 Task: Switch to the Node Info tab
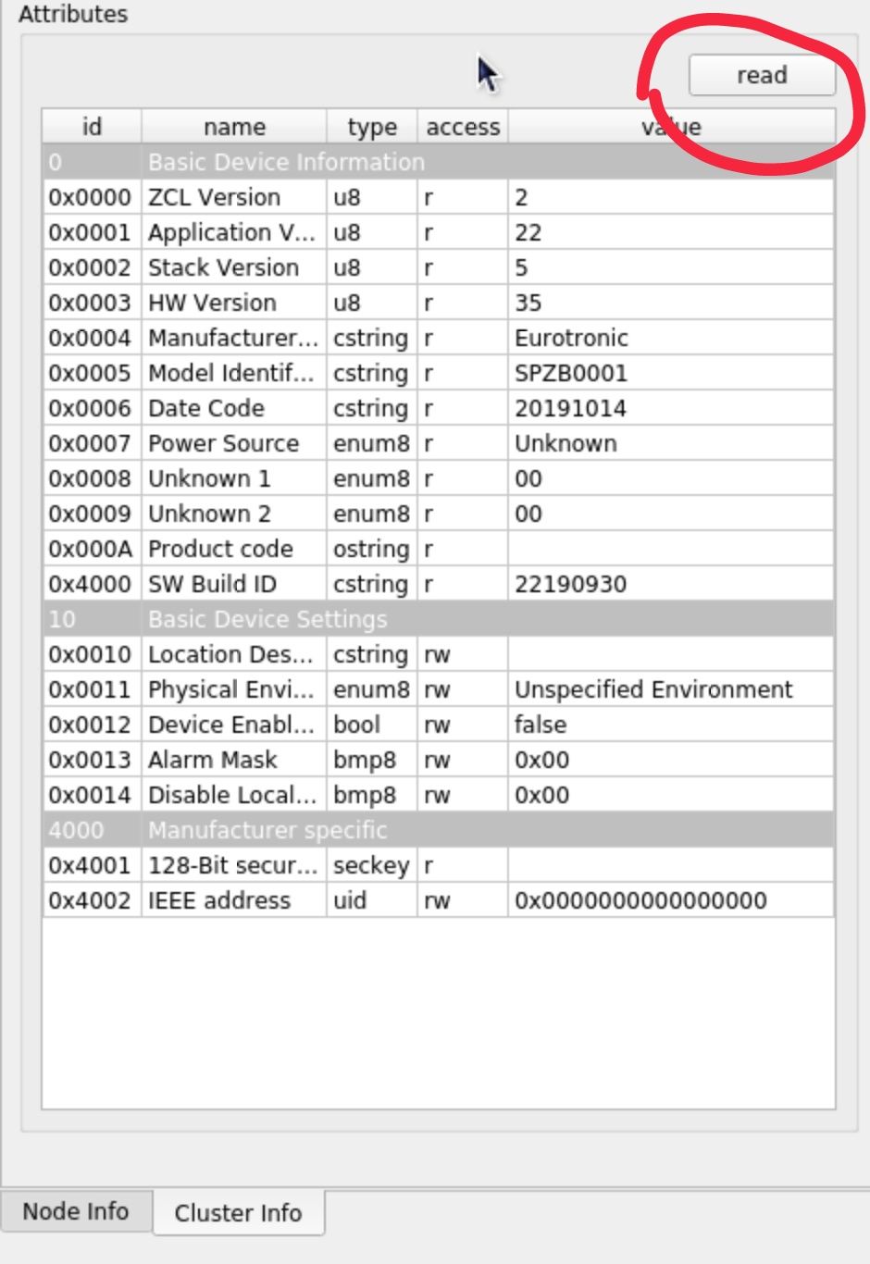click(76, 1211)
